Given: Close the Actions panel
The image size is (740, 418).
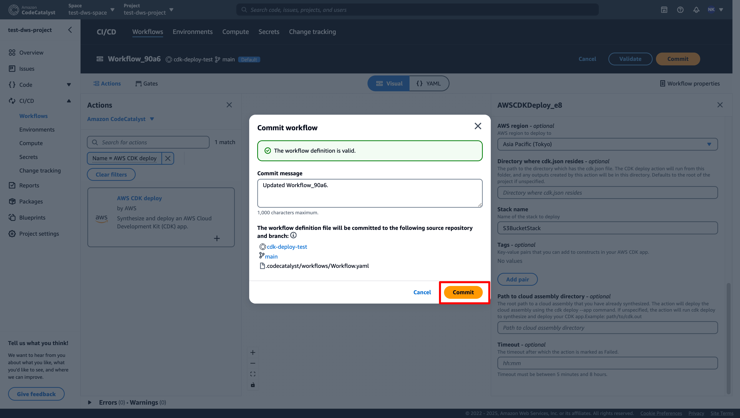Looking at the screenshot, I should (229, 105).
